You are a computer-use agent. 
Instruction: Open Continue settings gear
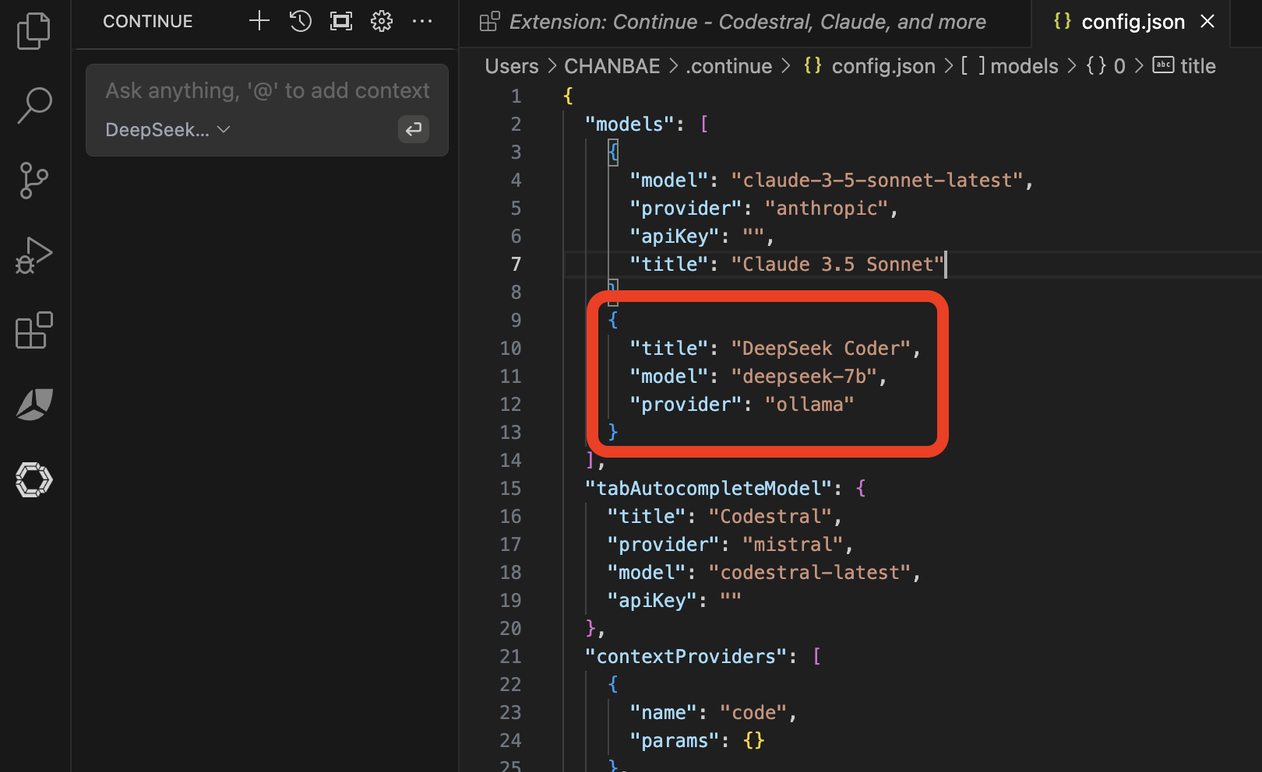coord(382,21)
